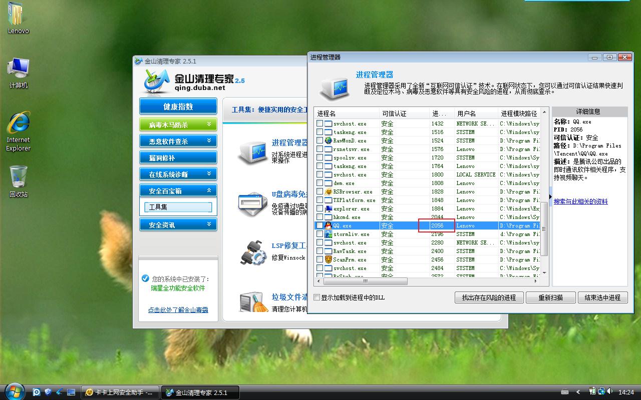Click the shield quick launch icon

coord(48,392)
